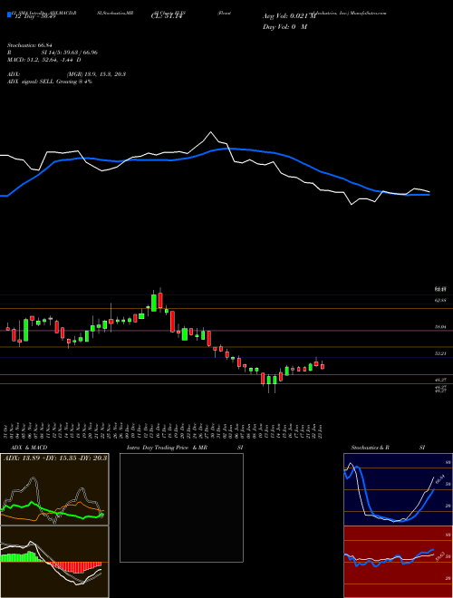Click the 'Intra Day Trading Price & MR' title

click(167, 448)
